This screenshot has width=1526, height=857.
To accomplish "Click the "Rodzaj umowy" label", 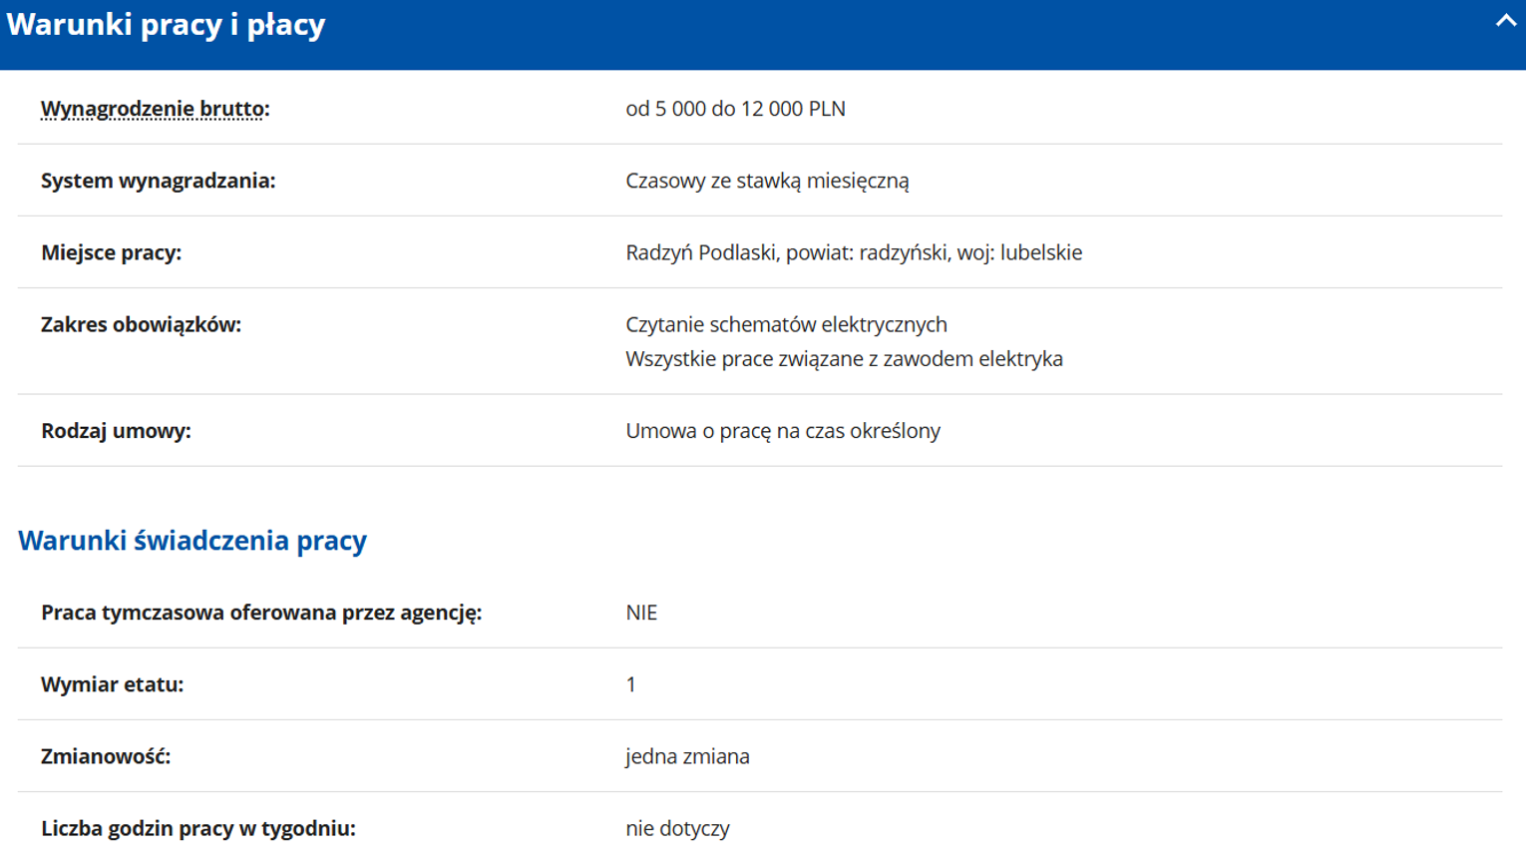I will pyautogui.click(x=116, y=431).
